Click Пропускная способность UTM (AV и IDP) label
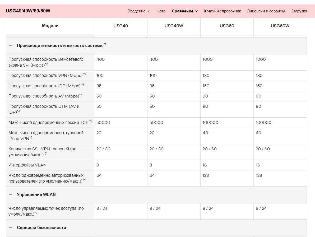 44,109
